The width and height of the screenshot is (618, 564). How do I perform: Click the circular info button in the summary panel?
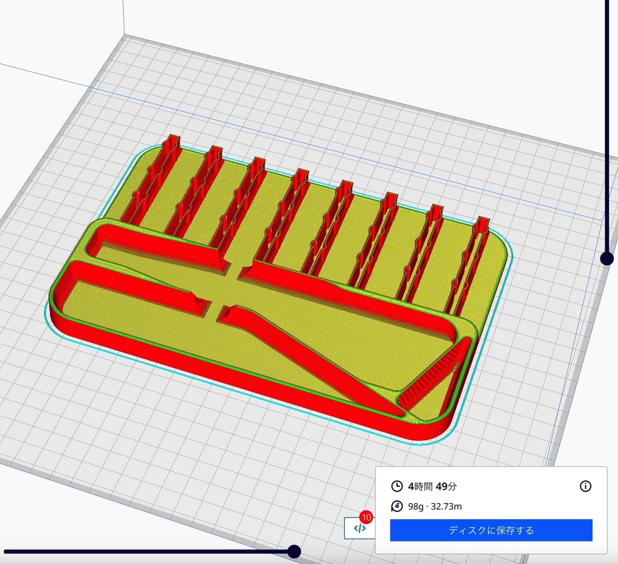click(584, 485)
